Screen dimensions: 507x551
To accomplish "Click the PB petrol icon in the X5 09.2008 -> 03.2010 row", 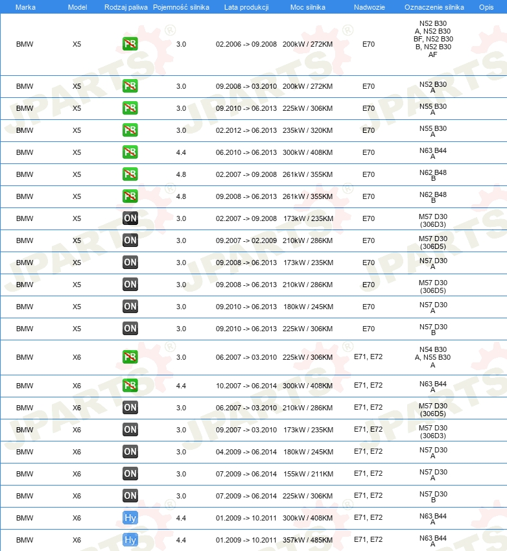I will pyautogui.click(x=130, y=86).
